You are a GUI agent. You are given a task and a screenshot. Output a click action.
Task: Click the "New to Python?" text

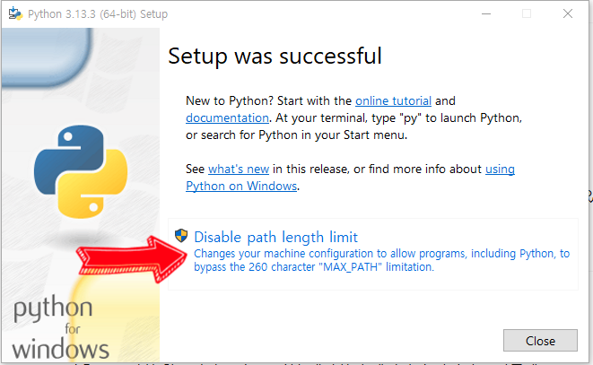click(230, 101)
